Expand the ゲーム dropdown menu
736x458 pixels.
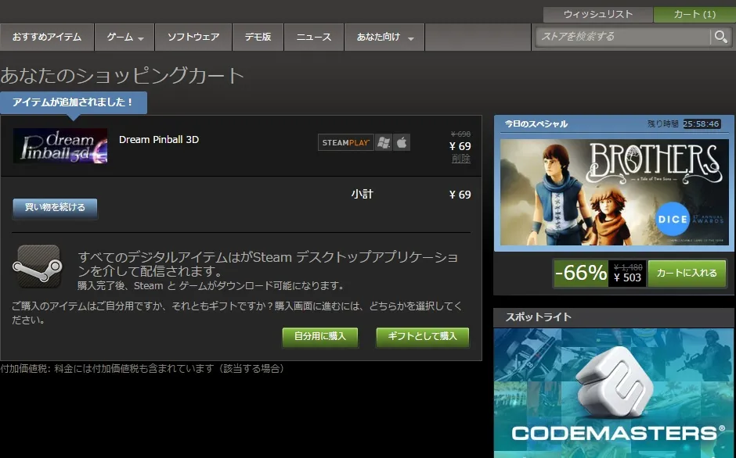tap(124, 37)
